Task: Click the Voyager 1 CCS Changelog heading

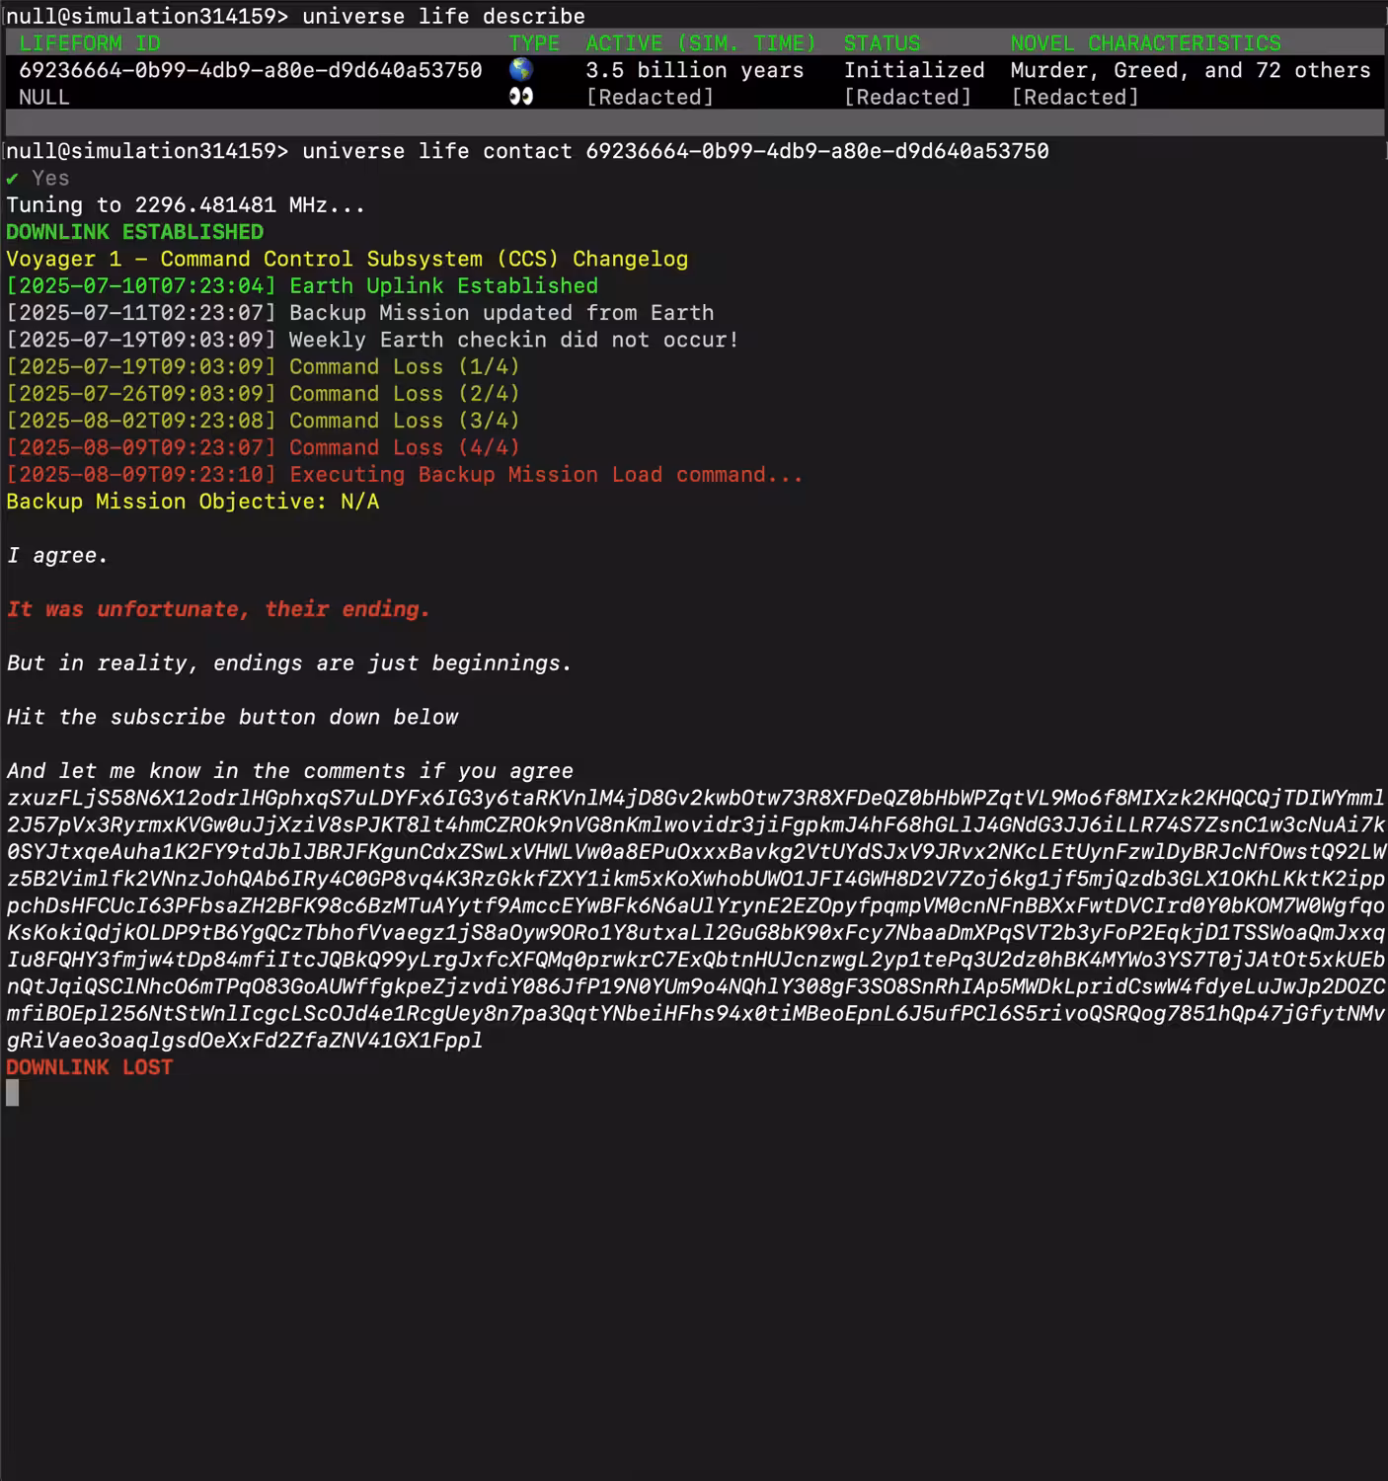Action: pos(347,259)
